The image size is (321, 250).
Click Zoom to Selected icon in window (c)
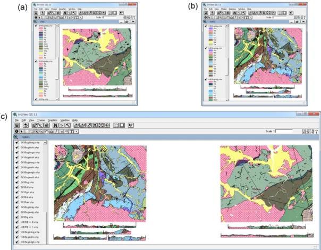click(x=89, y=125)
